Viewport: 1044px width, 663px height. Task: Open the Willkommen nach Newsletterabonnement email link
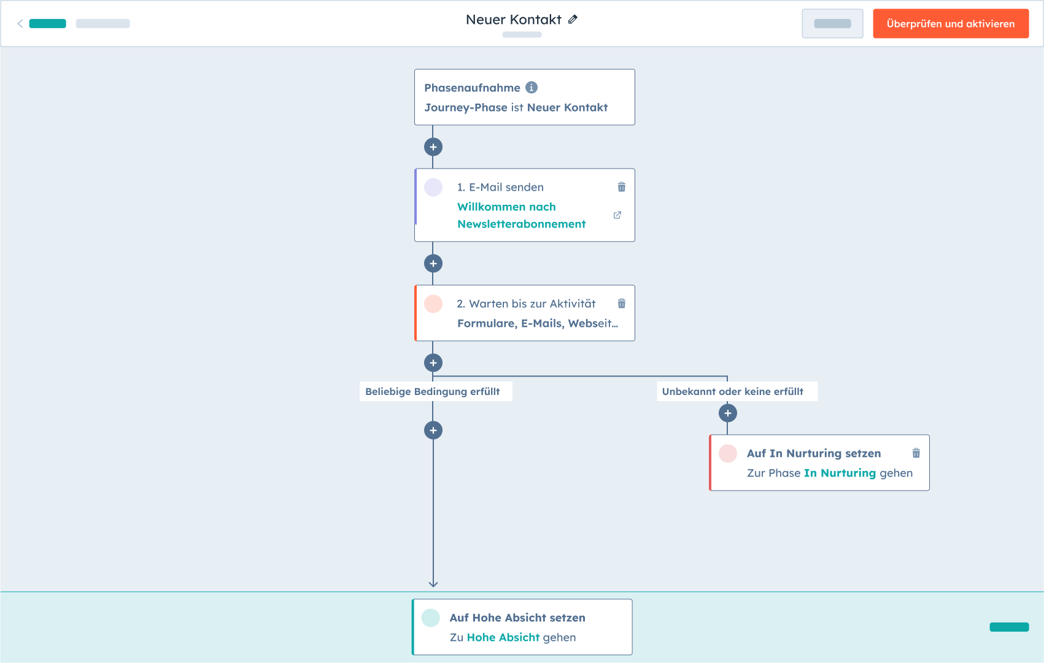[521, 215]
